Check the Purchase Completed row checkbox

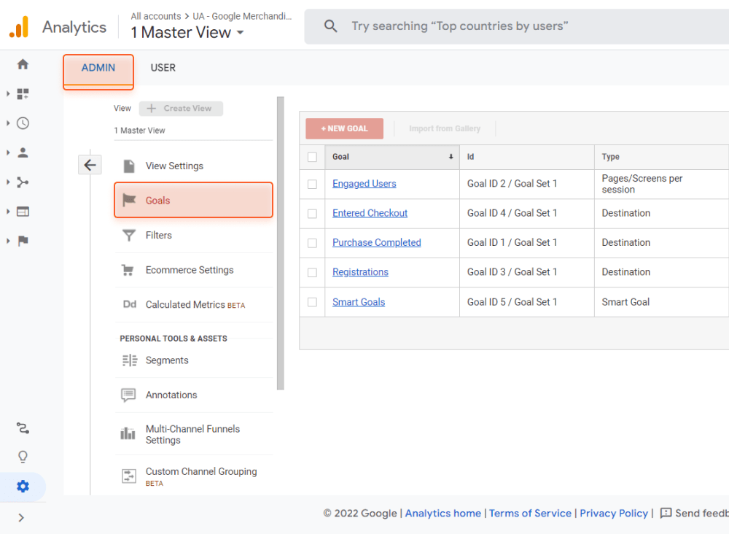click(x=313, y=243)
